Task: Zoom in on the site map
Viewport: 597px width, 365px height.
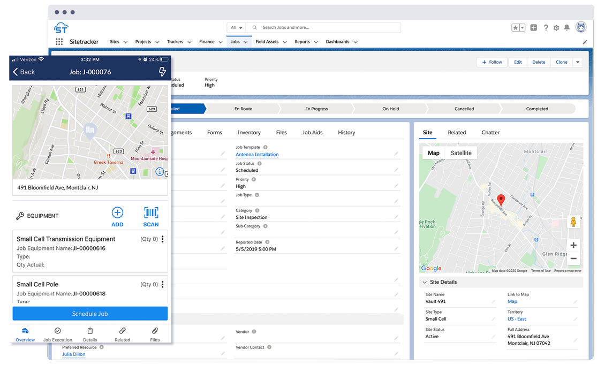Action: pos(573,245)
